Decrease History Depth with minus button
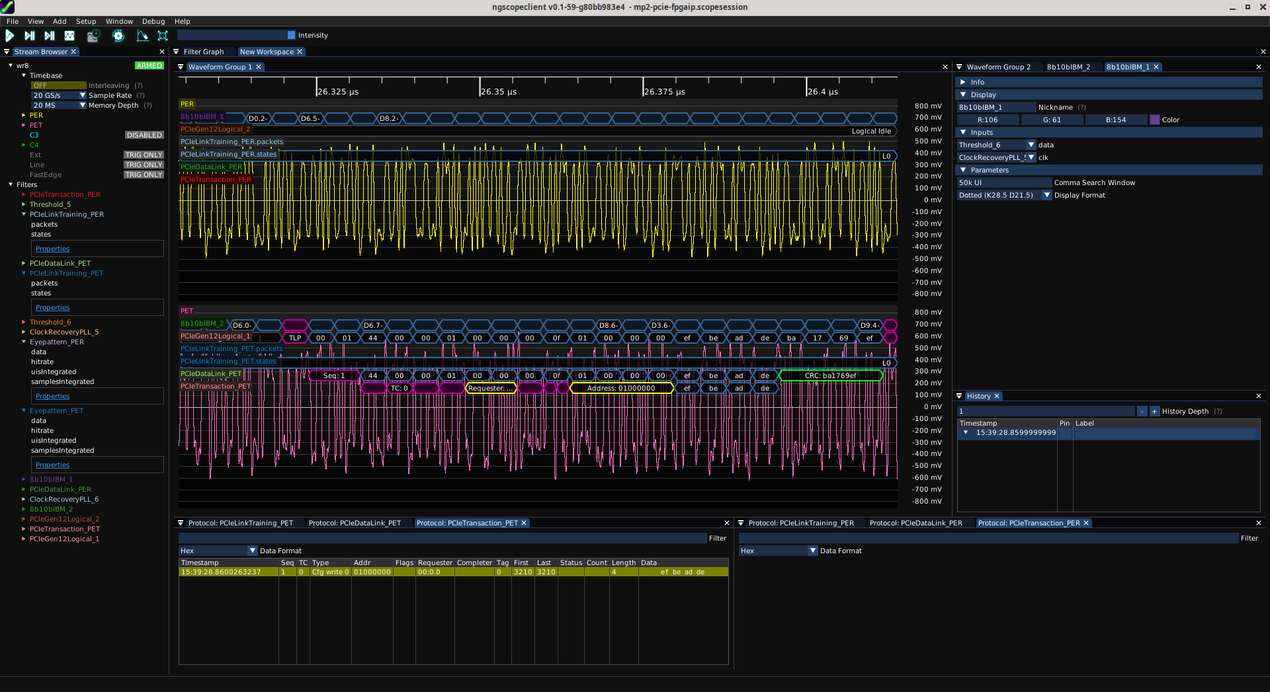 [1142, 412]
